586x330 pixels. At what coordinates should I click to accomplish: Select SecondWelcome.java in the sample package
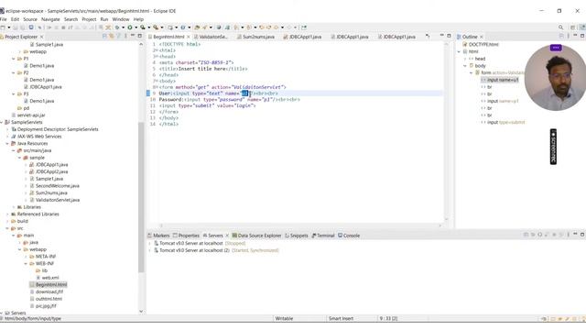57,186
